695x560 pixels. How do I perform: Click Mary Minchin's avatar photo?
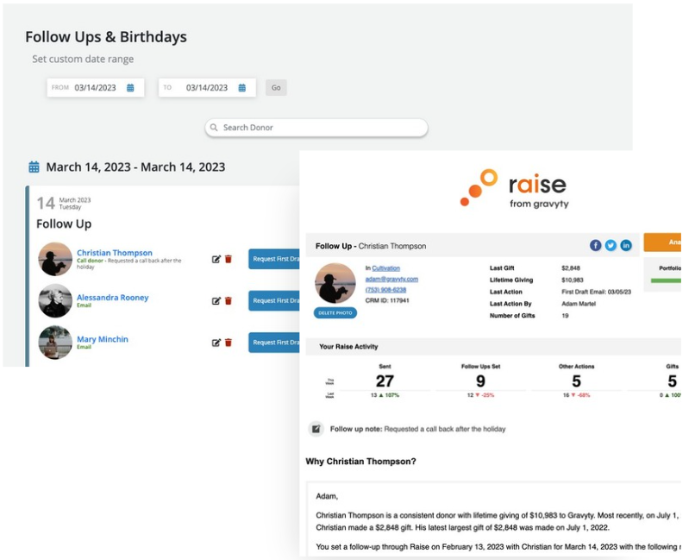click(55, 343)
